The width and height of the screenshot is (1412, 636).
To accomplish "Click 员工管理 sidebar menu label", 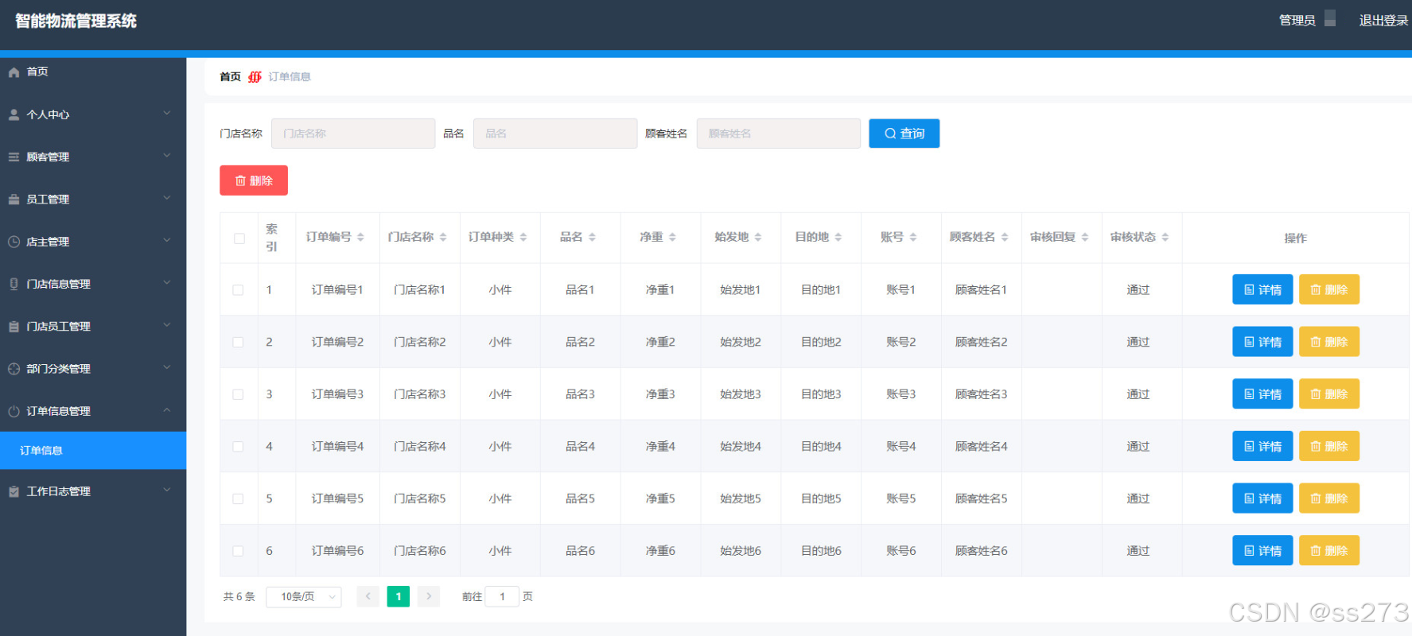I will [48, 200].
